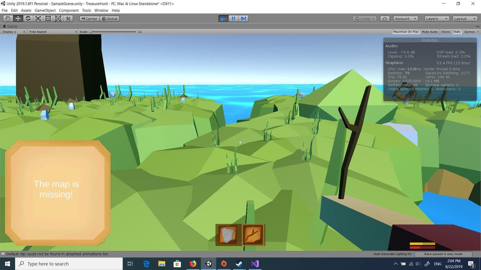
Task: Open the Display 1 dropdown
Action: point(14,32)
